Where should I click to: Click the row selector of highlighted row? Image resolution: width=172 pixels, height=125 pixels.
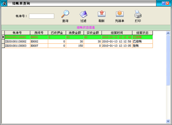point(3,37)
